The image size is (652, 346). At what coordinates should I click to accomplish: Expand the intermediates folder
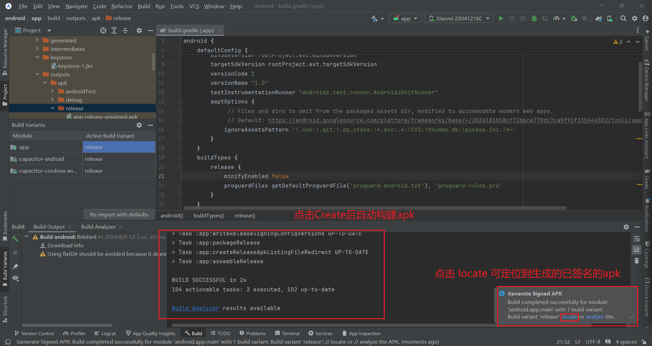(37, 49)
